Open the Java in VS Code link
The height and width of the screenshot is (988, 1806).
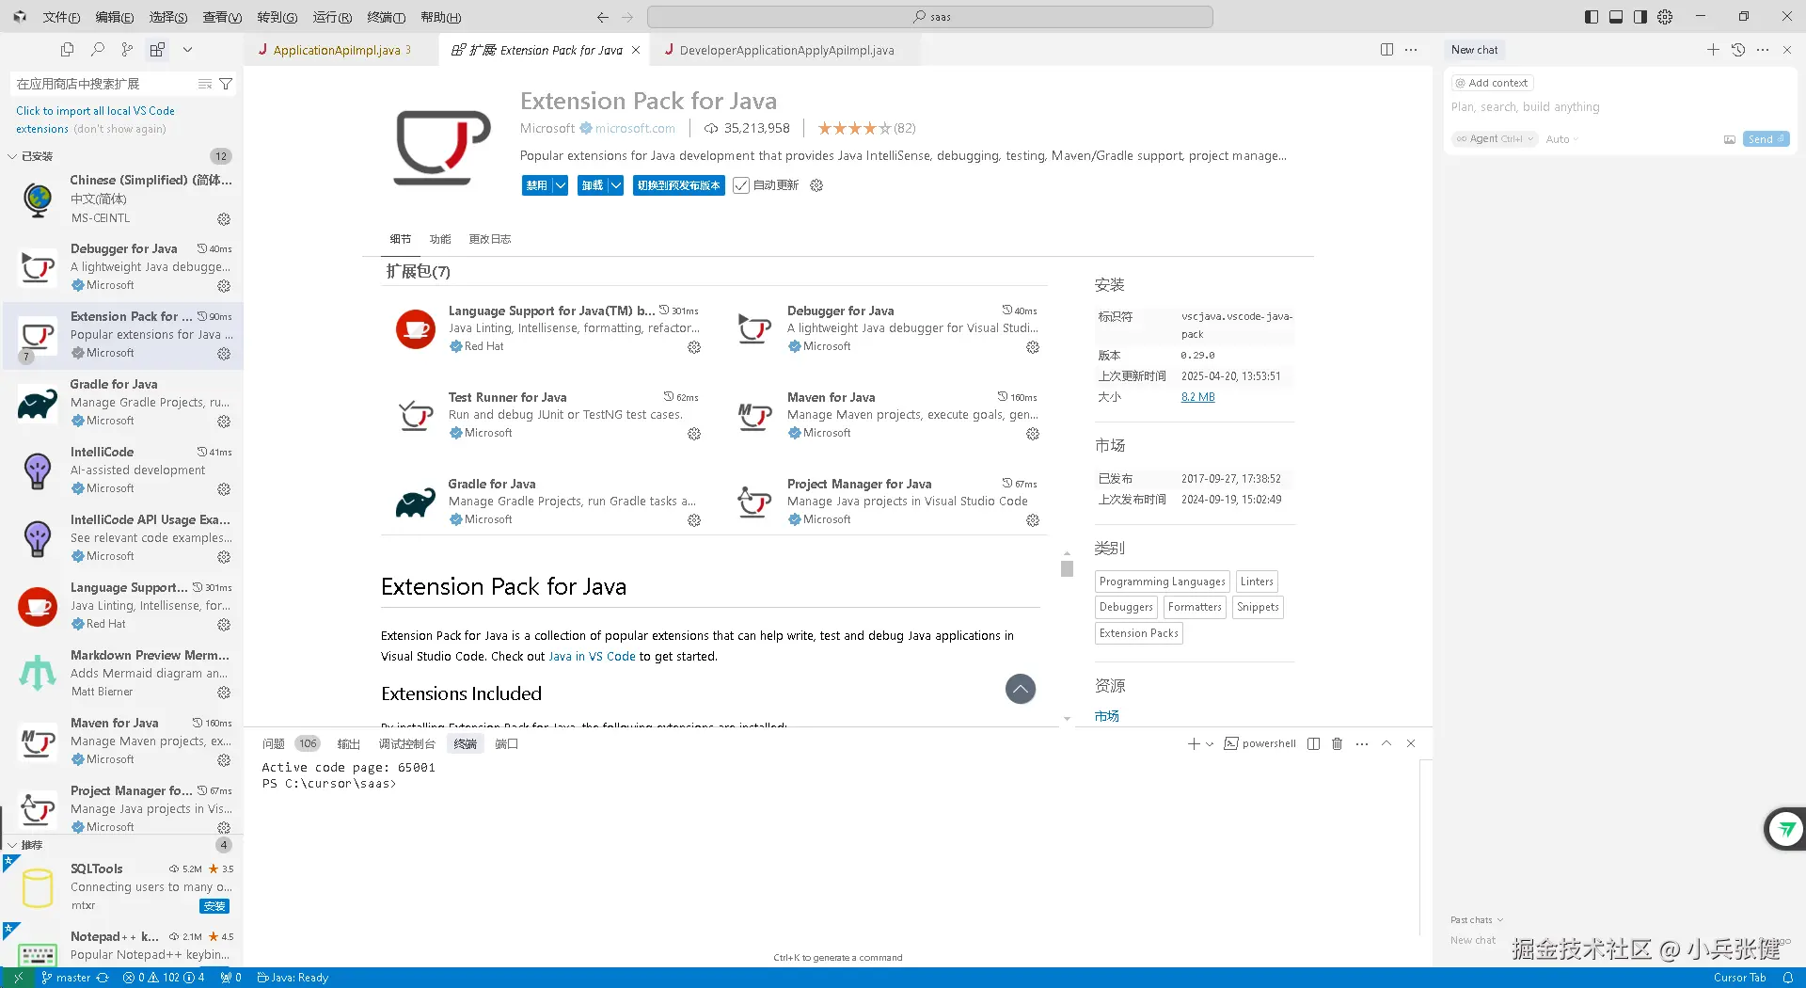[592, 657]
